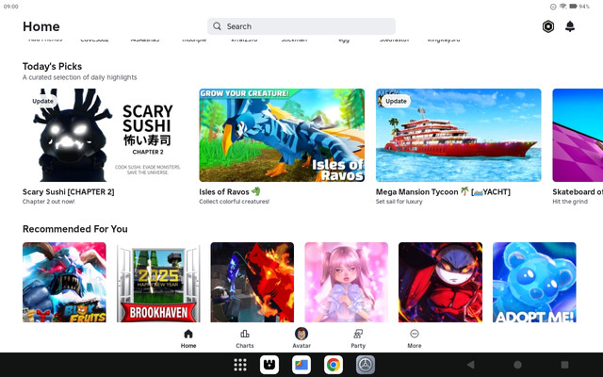Click the search magnifier icon
The width and height of the screenshot is (603, 377).
[217, 26]
